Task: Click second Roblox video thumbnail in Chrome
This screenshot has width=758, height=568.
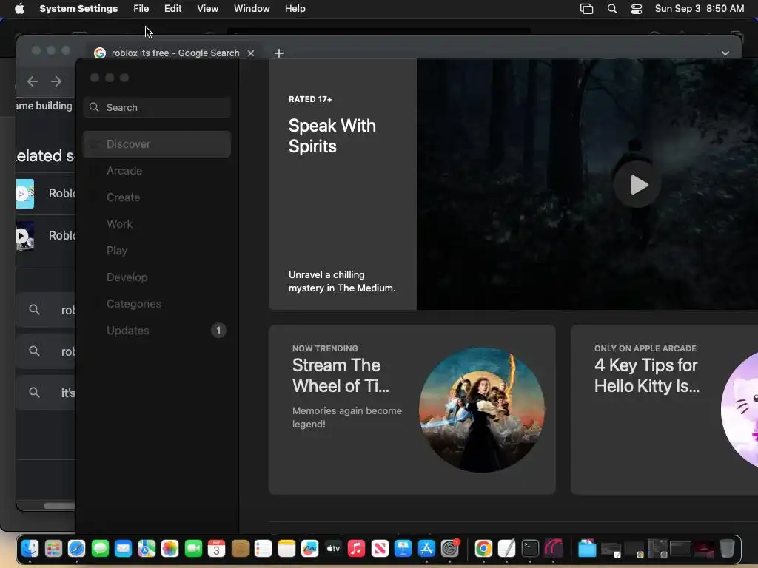Action: click(25, 236)
